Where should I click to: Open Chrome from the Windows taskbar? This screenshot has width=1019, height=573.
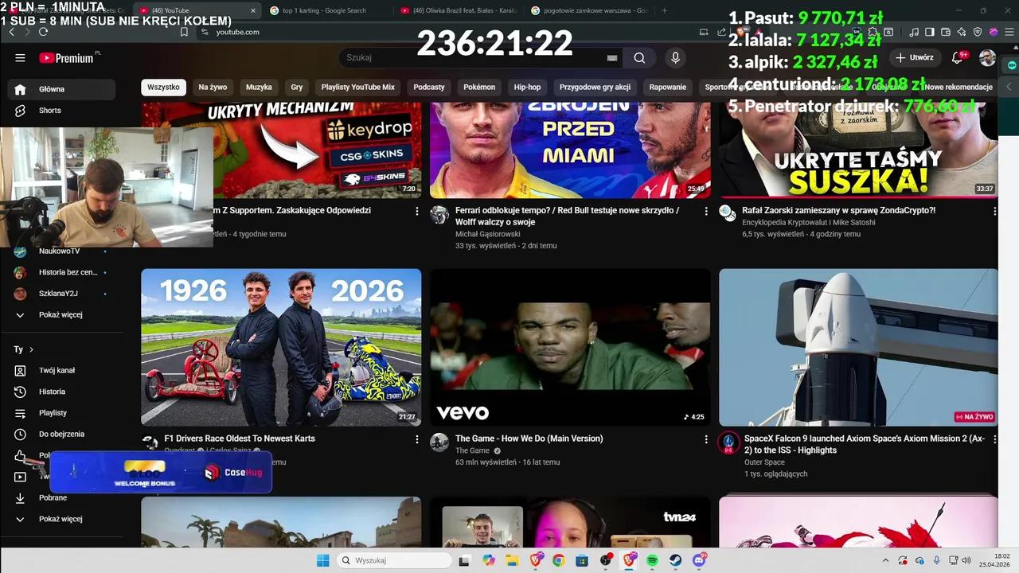pos(558,560)
